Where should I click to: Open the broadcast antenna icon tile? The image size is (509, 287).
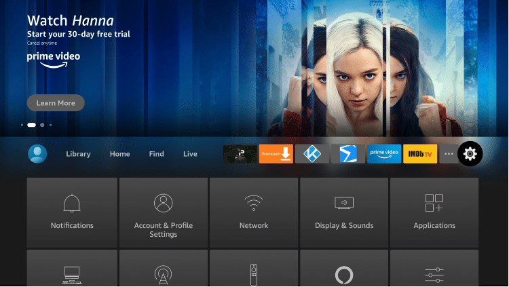coord(164,268)
